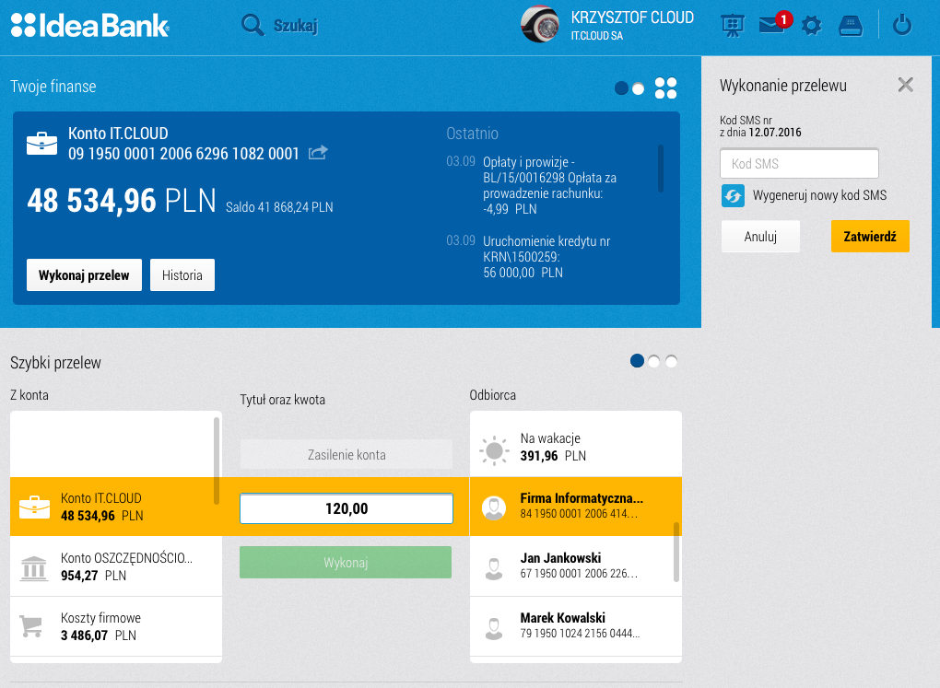The height and width of the screenshot is (688, 940).
Task: Open the presentation board icon in header
Action: (732, 26)
